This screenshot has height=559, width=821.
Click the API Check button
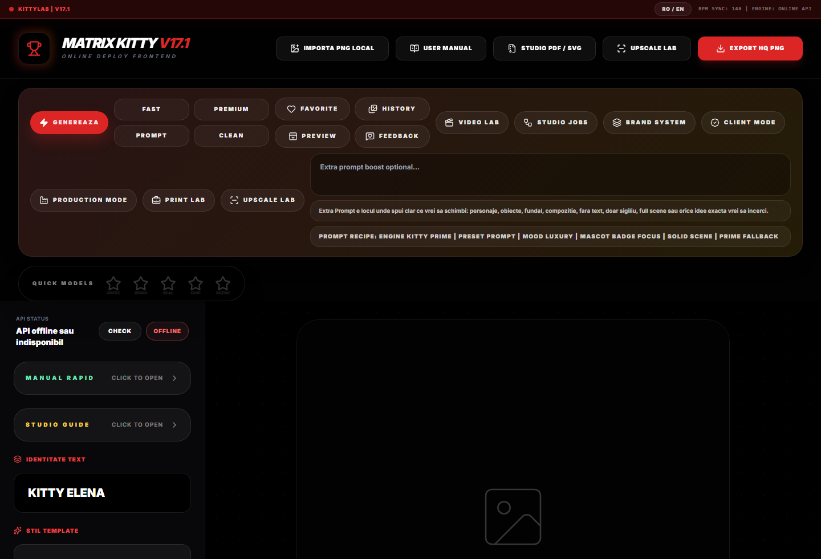pyautogui.click(x=120, y=331)
